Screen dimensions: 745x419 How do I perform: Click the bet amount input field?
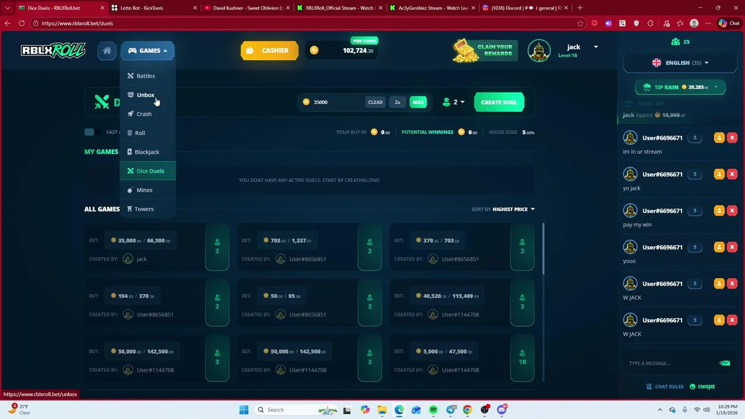tap(338, 102)
